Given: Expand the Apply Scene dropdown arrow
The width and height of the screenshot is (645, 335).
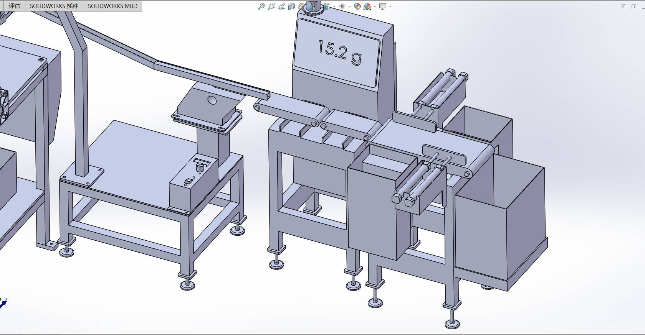Looking at the screenshot, I should [375, 7].
